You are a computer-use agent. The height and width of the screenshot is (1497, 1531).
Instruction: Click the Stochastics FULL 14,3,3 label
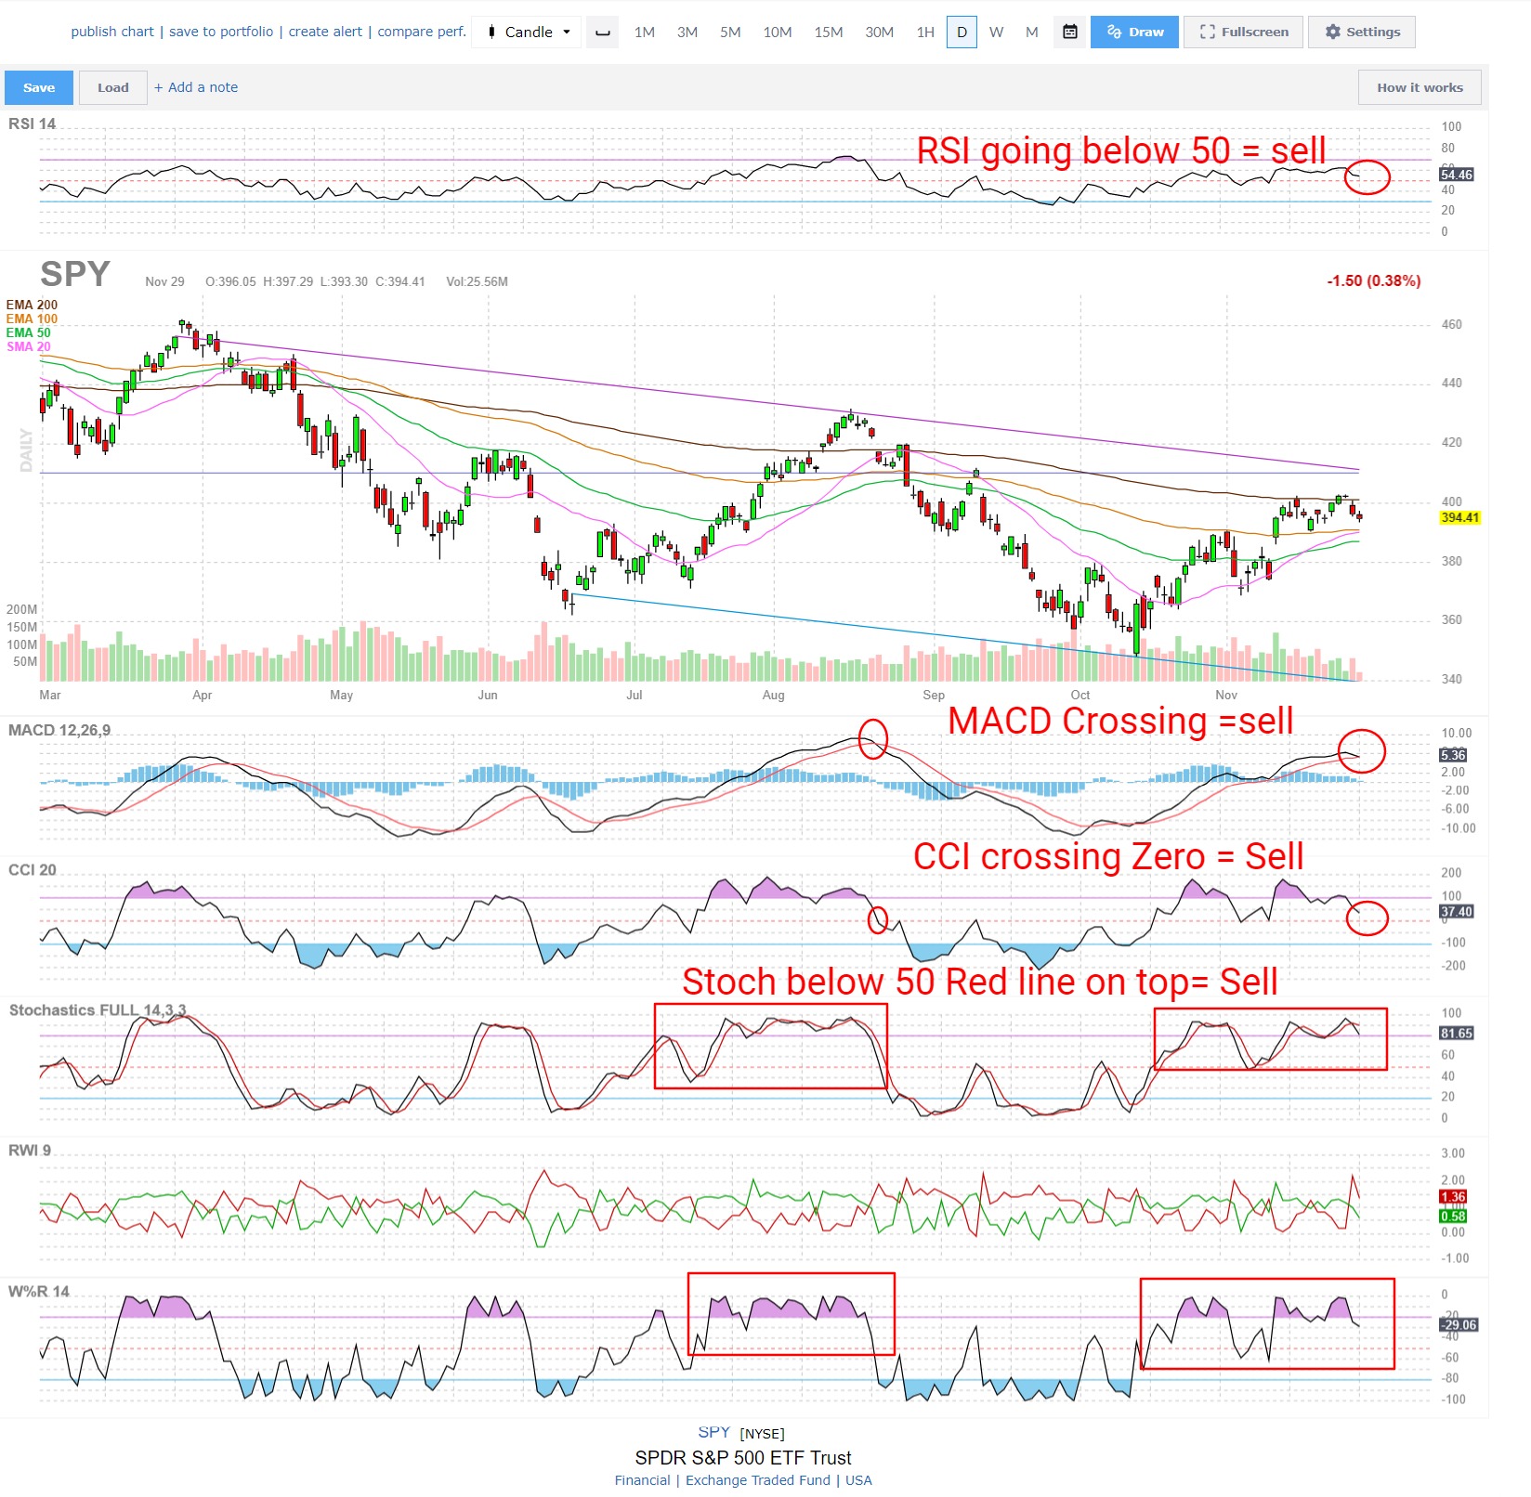[98, 1010]
